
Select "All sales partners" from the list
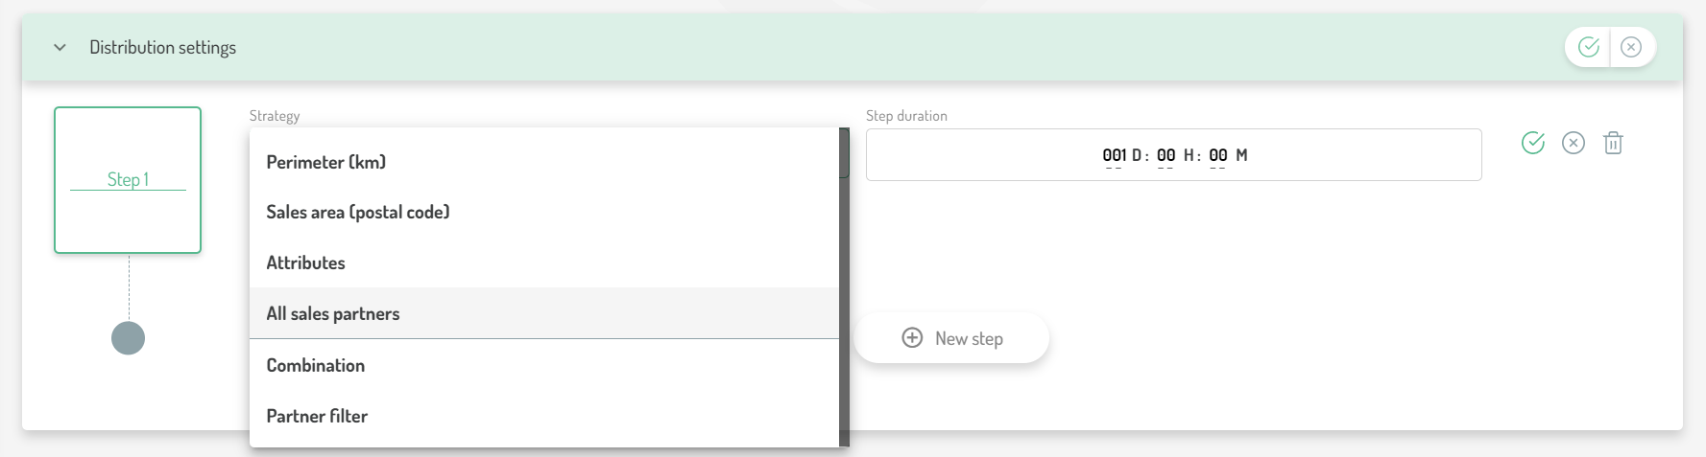pyautogui.click(x=333, y=313)
